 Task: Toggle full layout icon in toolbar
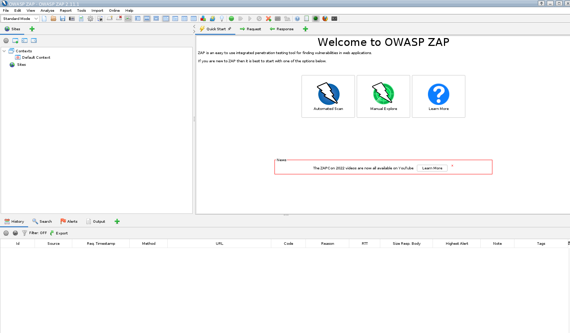(x=156, y=18)
